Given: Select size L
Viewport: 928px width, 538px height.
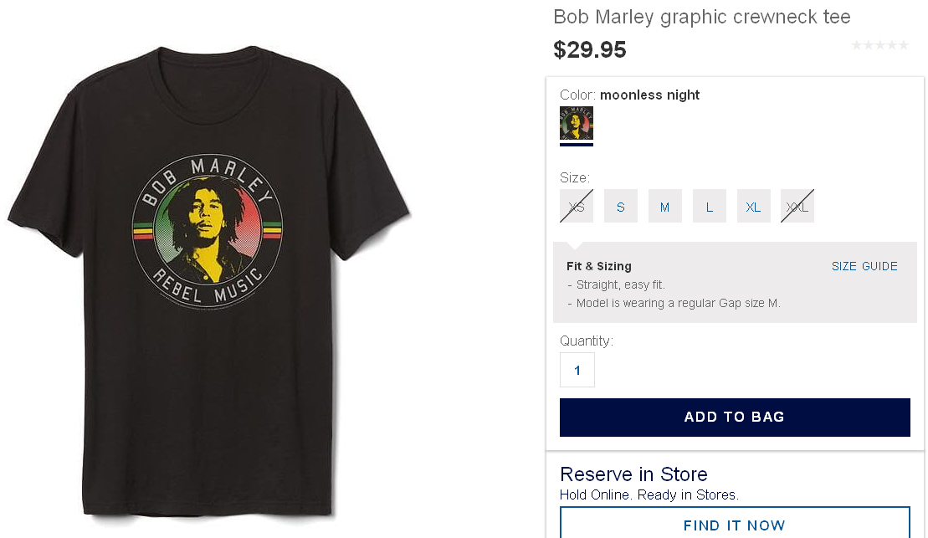Looking at the screenshot, I should coord(710,207).
